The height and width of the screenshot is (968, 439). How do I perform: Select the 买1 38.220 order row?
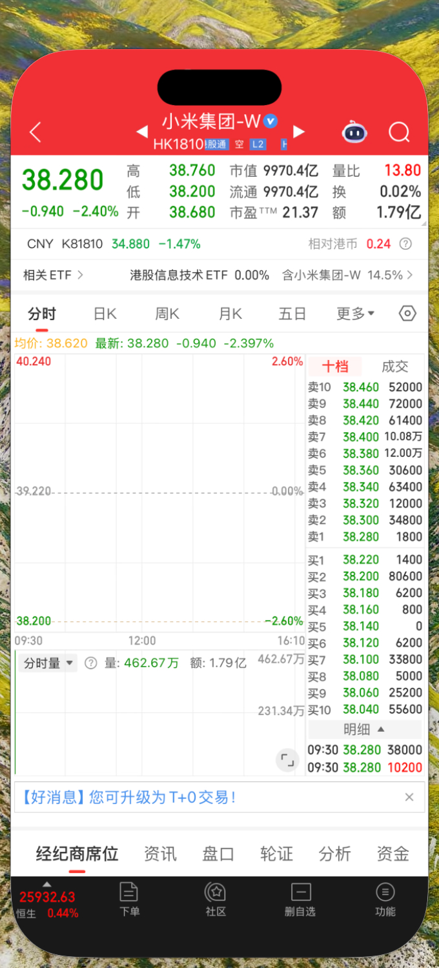365,560
